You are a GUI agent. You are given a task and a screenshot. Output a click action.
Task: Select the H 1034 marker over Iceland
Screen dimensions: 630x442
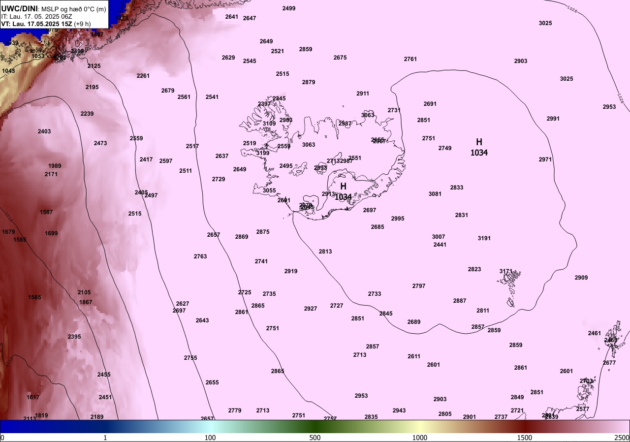pyautogui.click(x=343, y=191)
